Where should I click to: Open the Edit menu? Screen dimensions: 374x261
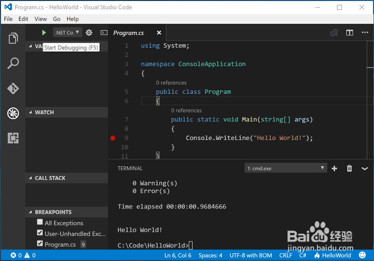[x=23, y=19]
